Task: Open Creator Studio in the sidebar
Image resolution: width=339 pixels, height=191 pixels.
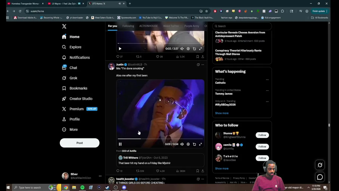Action: click(77, 99)
